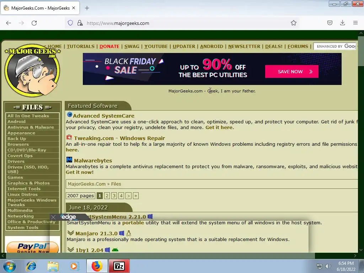This screenshot has height=273, width=364.
Task: Close the edge overlay popup
Action: tap(53, 217)
